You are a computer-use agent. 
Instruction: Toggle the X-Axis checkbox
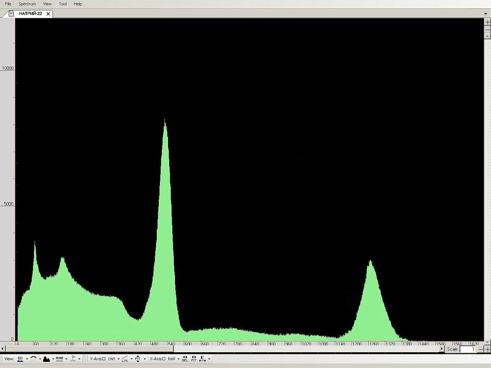tap(164, 359)
